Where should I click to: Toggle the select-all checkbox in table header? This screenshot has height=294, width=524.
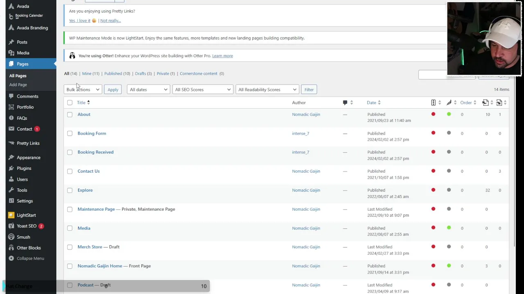70,103
